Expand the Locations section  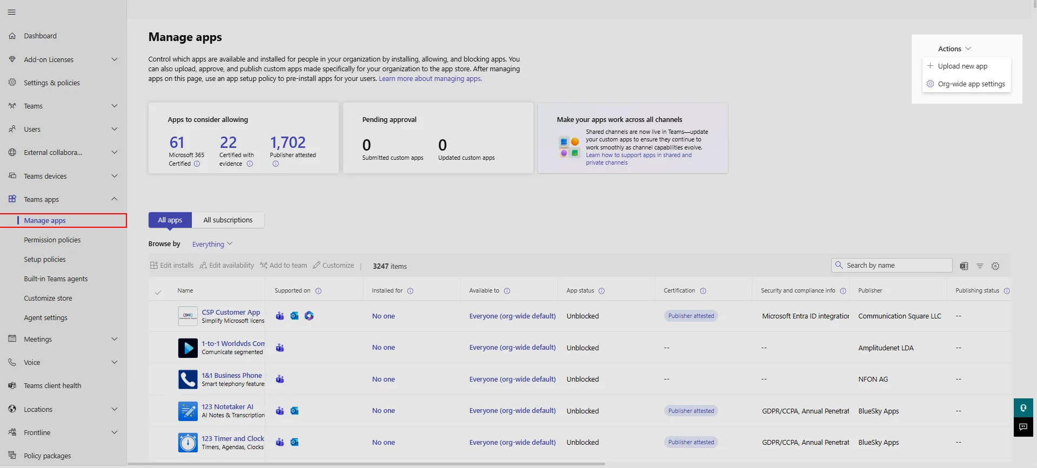[x=114, y=409]
